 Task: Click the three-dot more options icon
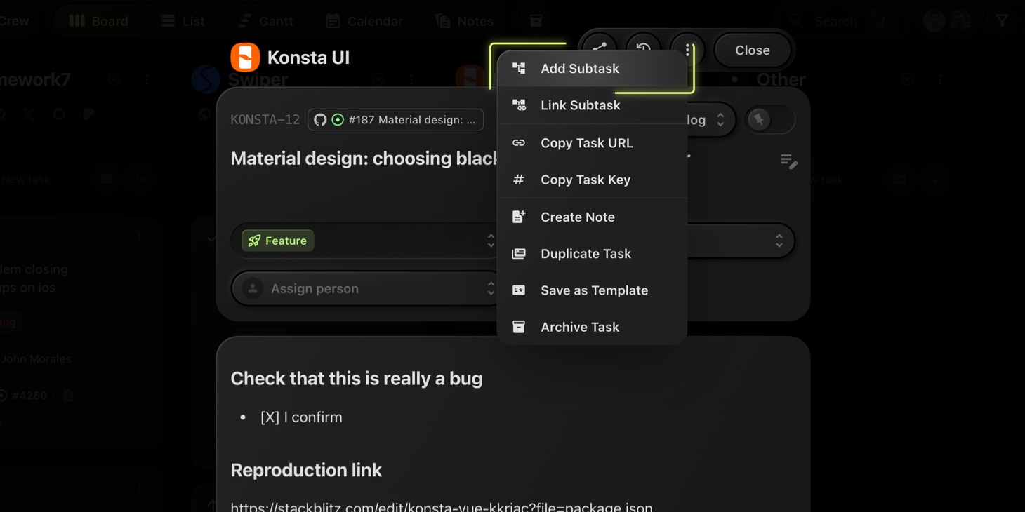[687, 50]
